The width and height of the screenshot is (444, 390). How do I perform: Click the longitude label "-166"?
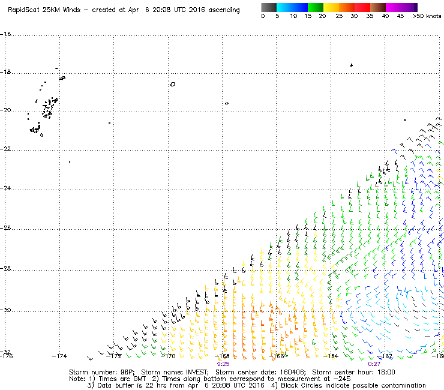(277, 356)
